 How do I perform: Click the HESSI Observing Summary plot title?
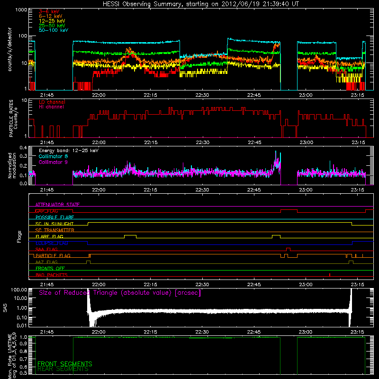[x=201, y=4]
